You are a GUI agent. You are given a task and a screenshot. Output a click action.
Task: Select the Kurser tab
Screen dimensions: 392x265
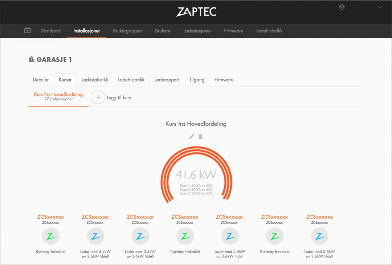click(x=65, y=80)
